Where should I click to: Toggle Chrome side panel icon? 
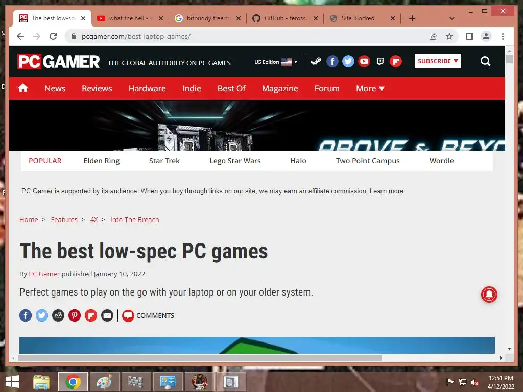(x=470, y=36)
